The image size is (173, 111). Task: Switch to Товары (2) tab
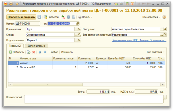(15, 46)
